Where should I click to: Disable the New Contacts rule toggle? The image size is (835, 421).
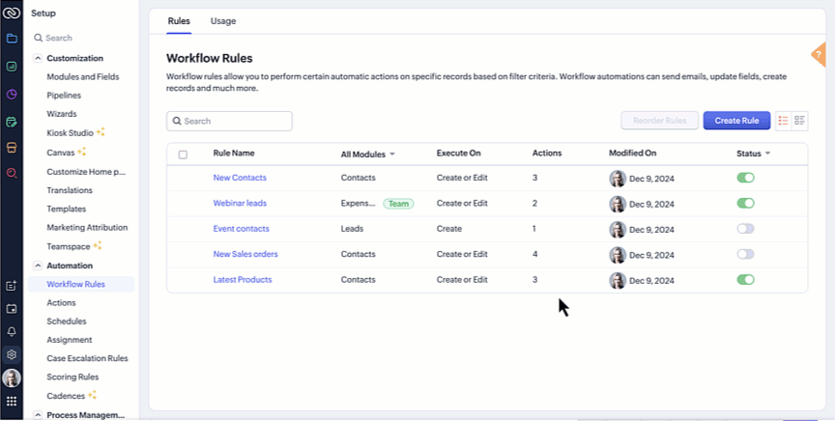[x=745, y=178]
